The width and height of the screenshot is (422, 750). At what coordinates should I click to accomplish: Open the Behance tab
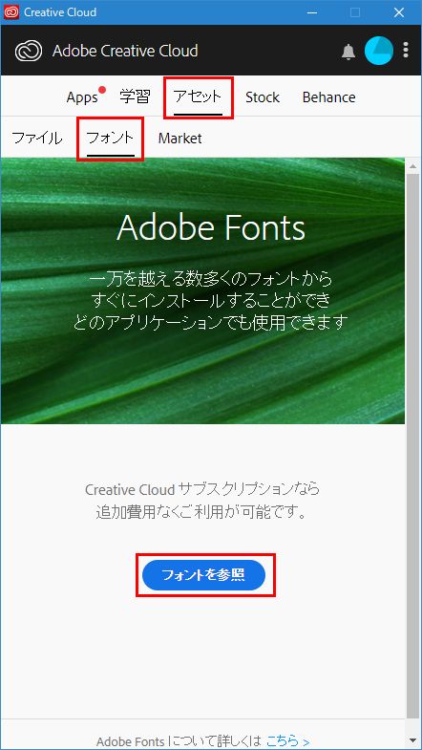pos(328,97)
